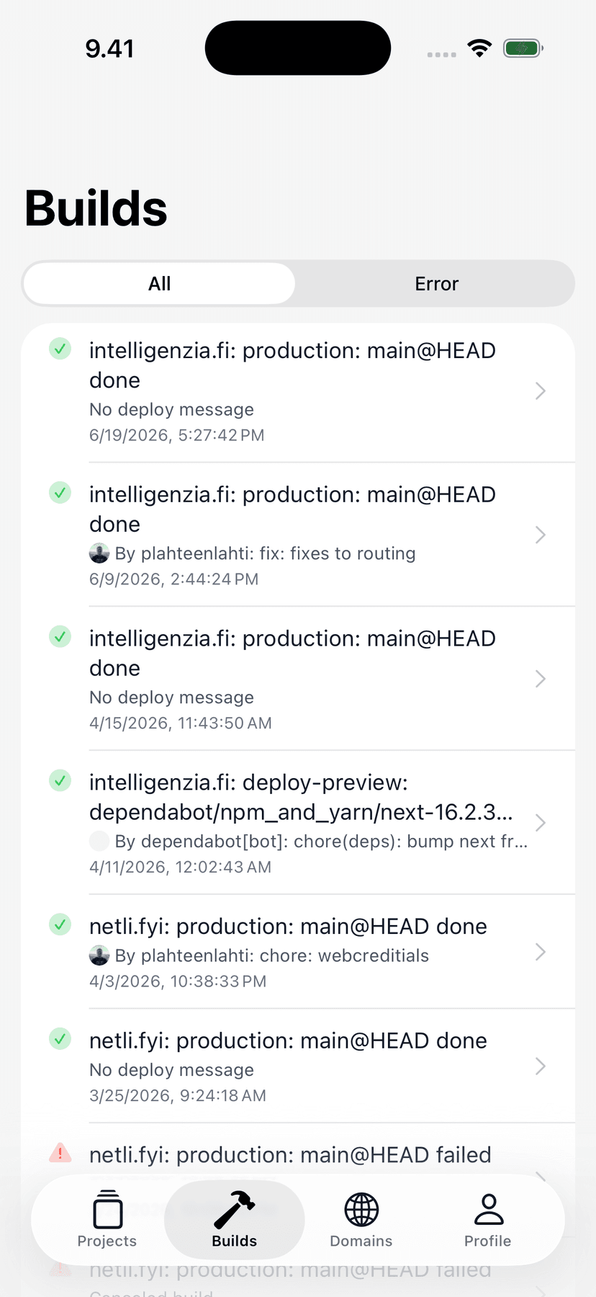
Task: Tap plahteenlahti avatar on webcreditials build
Action: pyautogui.click(x=99, y=955)
